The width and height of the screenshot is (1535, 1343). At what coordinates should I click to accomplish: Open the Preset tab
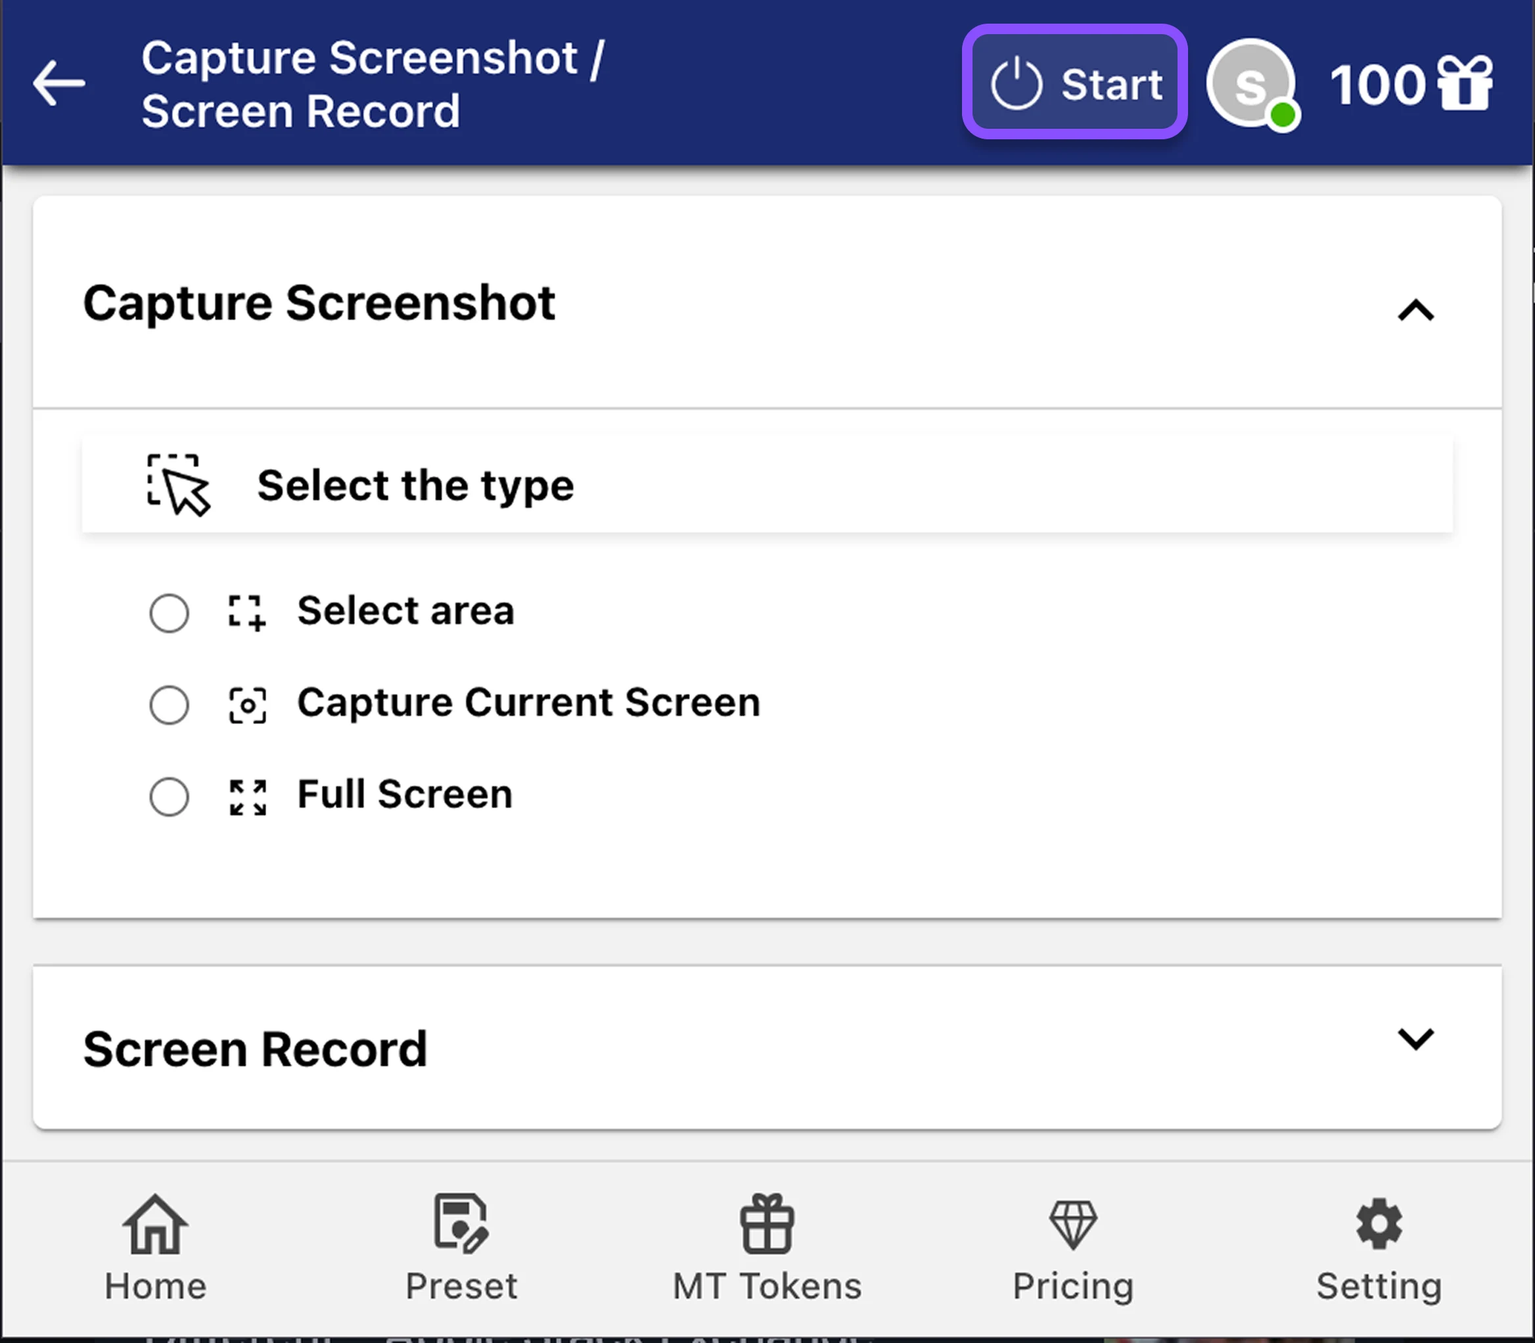tap(461, 1247)
